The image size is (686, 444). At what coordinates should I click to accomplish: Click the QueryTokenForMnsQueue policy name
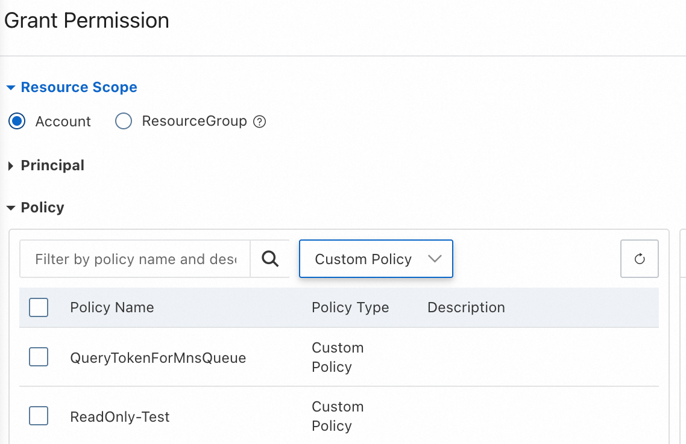tap(158, 358)
